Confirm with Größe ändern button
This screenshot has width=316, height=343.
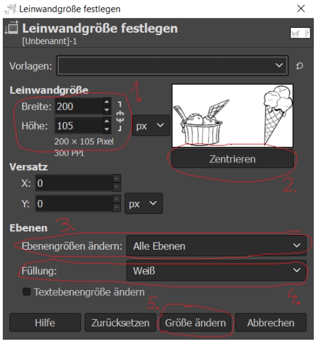pyautogui.click(x=195, y=322)
